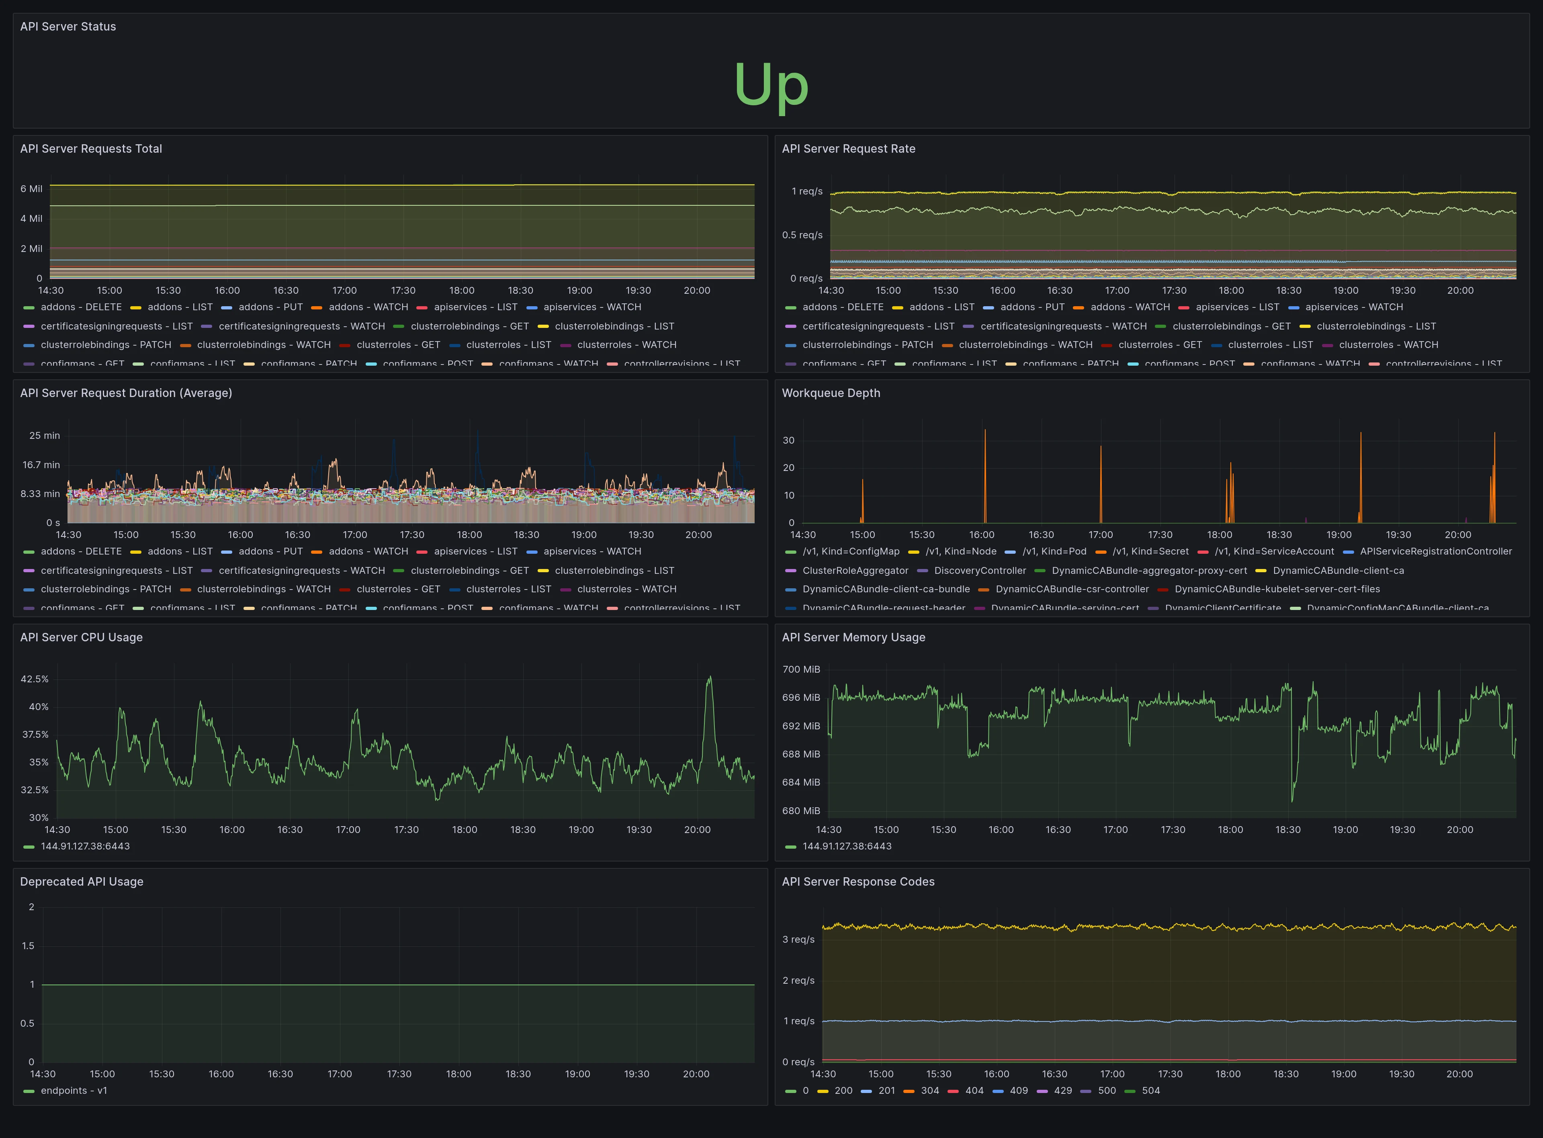Click the DiscoveryController legend swatch

(922, 571)
